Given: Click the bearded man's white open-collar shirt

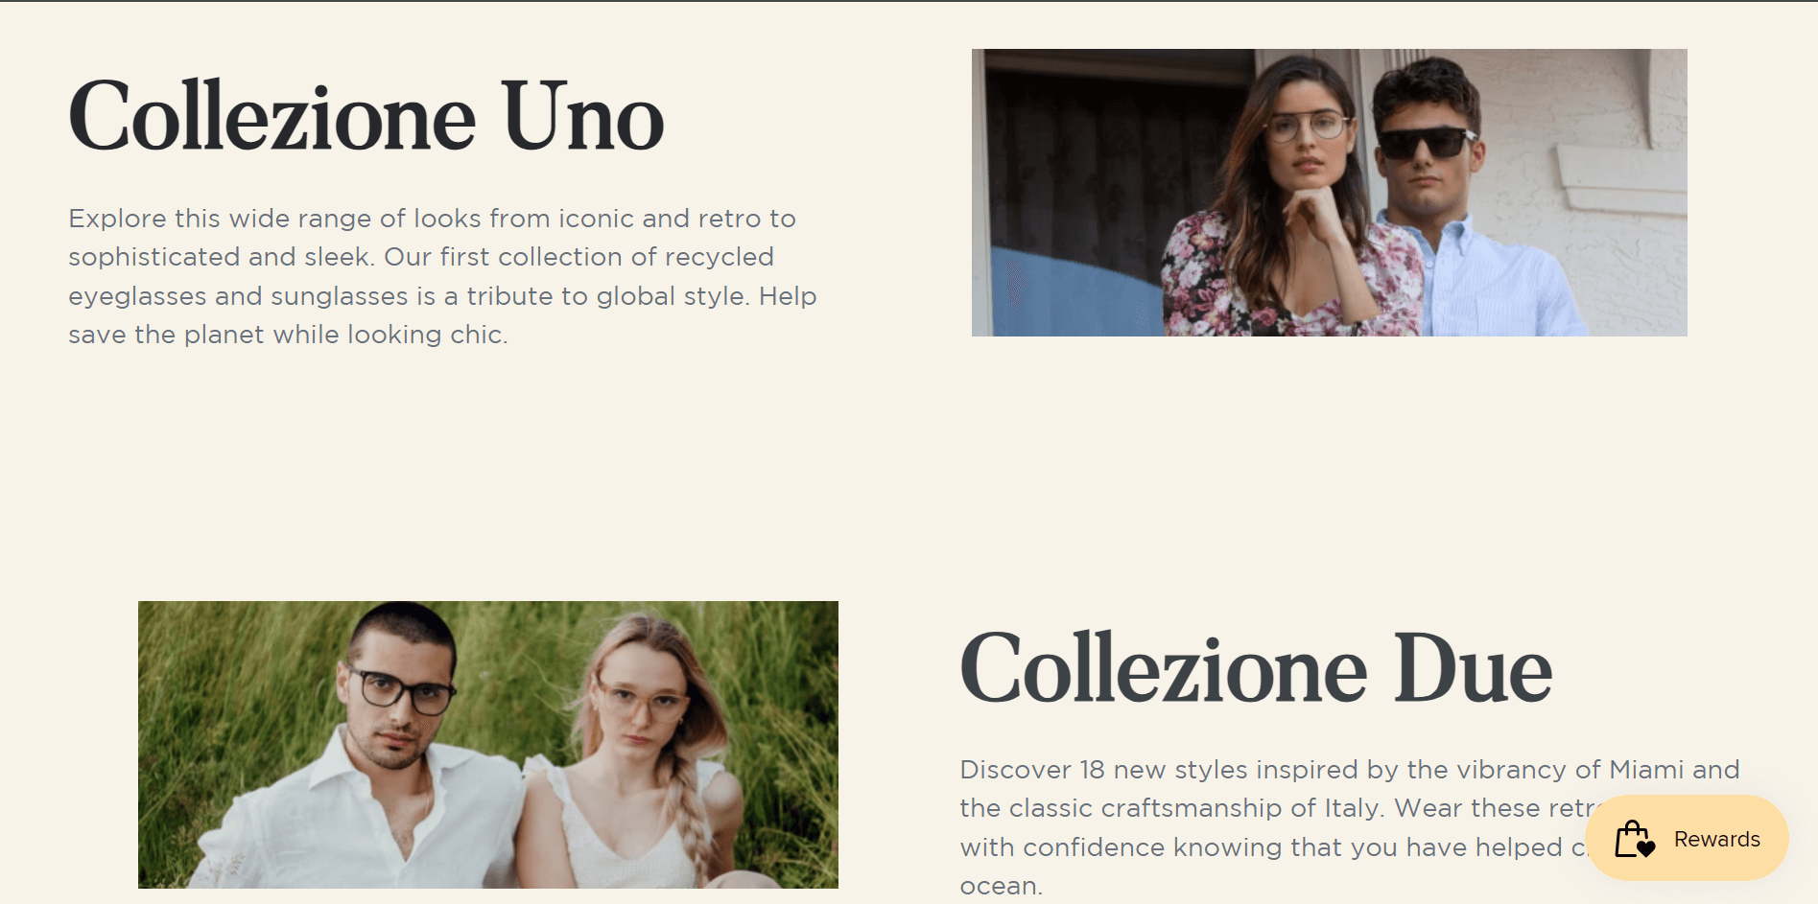Looking at the screenshot, I should (317, 815).
